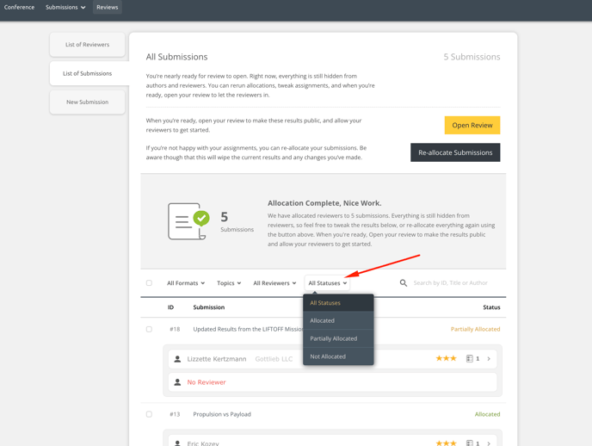Expand the Topics filter dropdown
Screen dimensions: 592x446
pyautogui.click(x=229, y=283)
